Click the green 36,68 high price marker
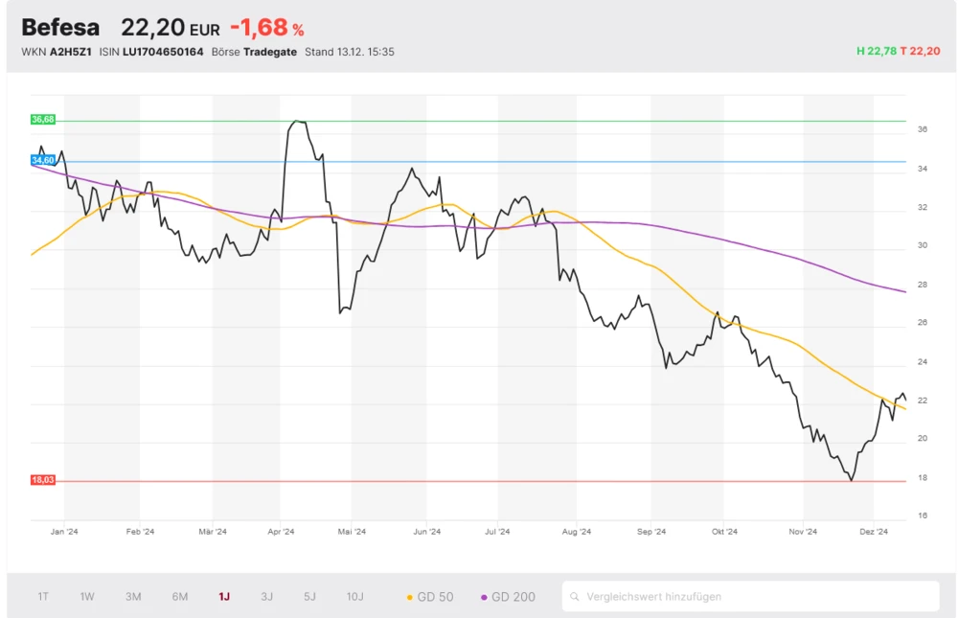This screenshot has width=958, height=618. coord(43,120)
